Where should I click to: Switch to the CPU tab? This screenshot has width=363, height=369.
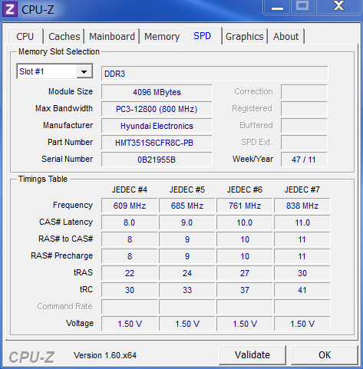point(25,36)
